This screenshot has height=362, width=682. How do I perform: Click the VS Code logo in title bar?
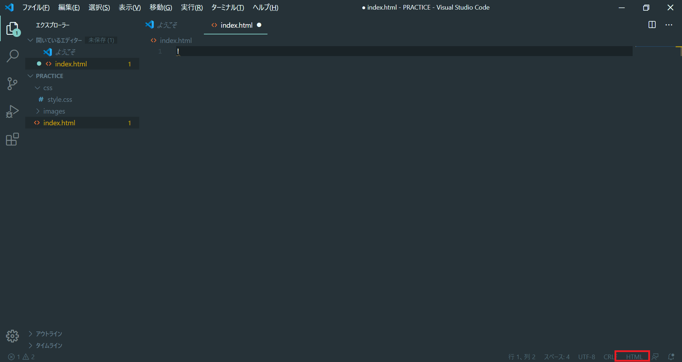9,7
